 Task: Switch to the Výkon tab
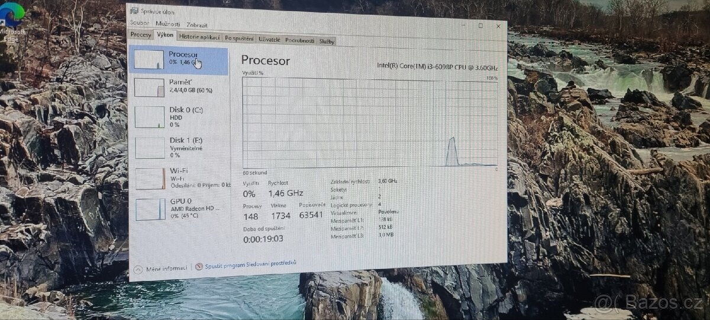click(x=165, y=35)
